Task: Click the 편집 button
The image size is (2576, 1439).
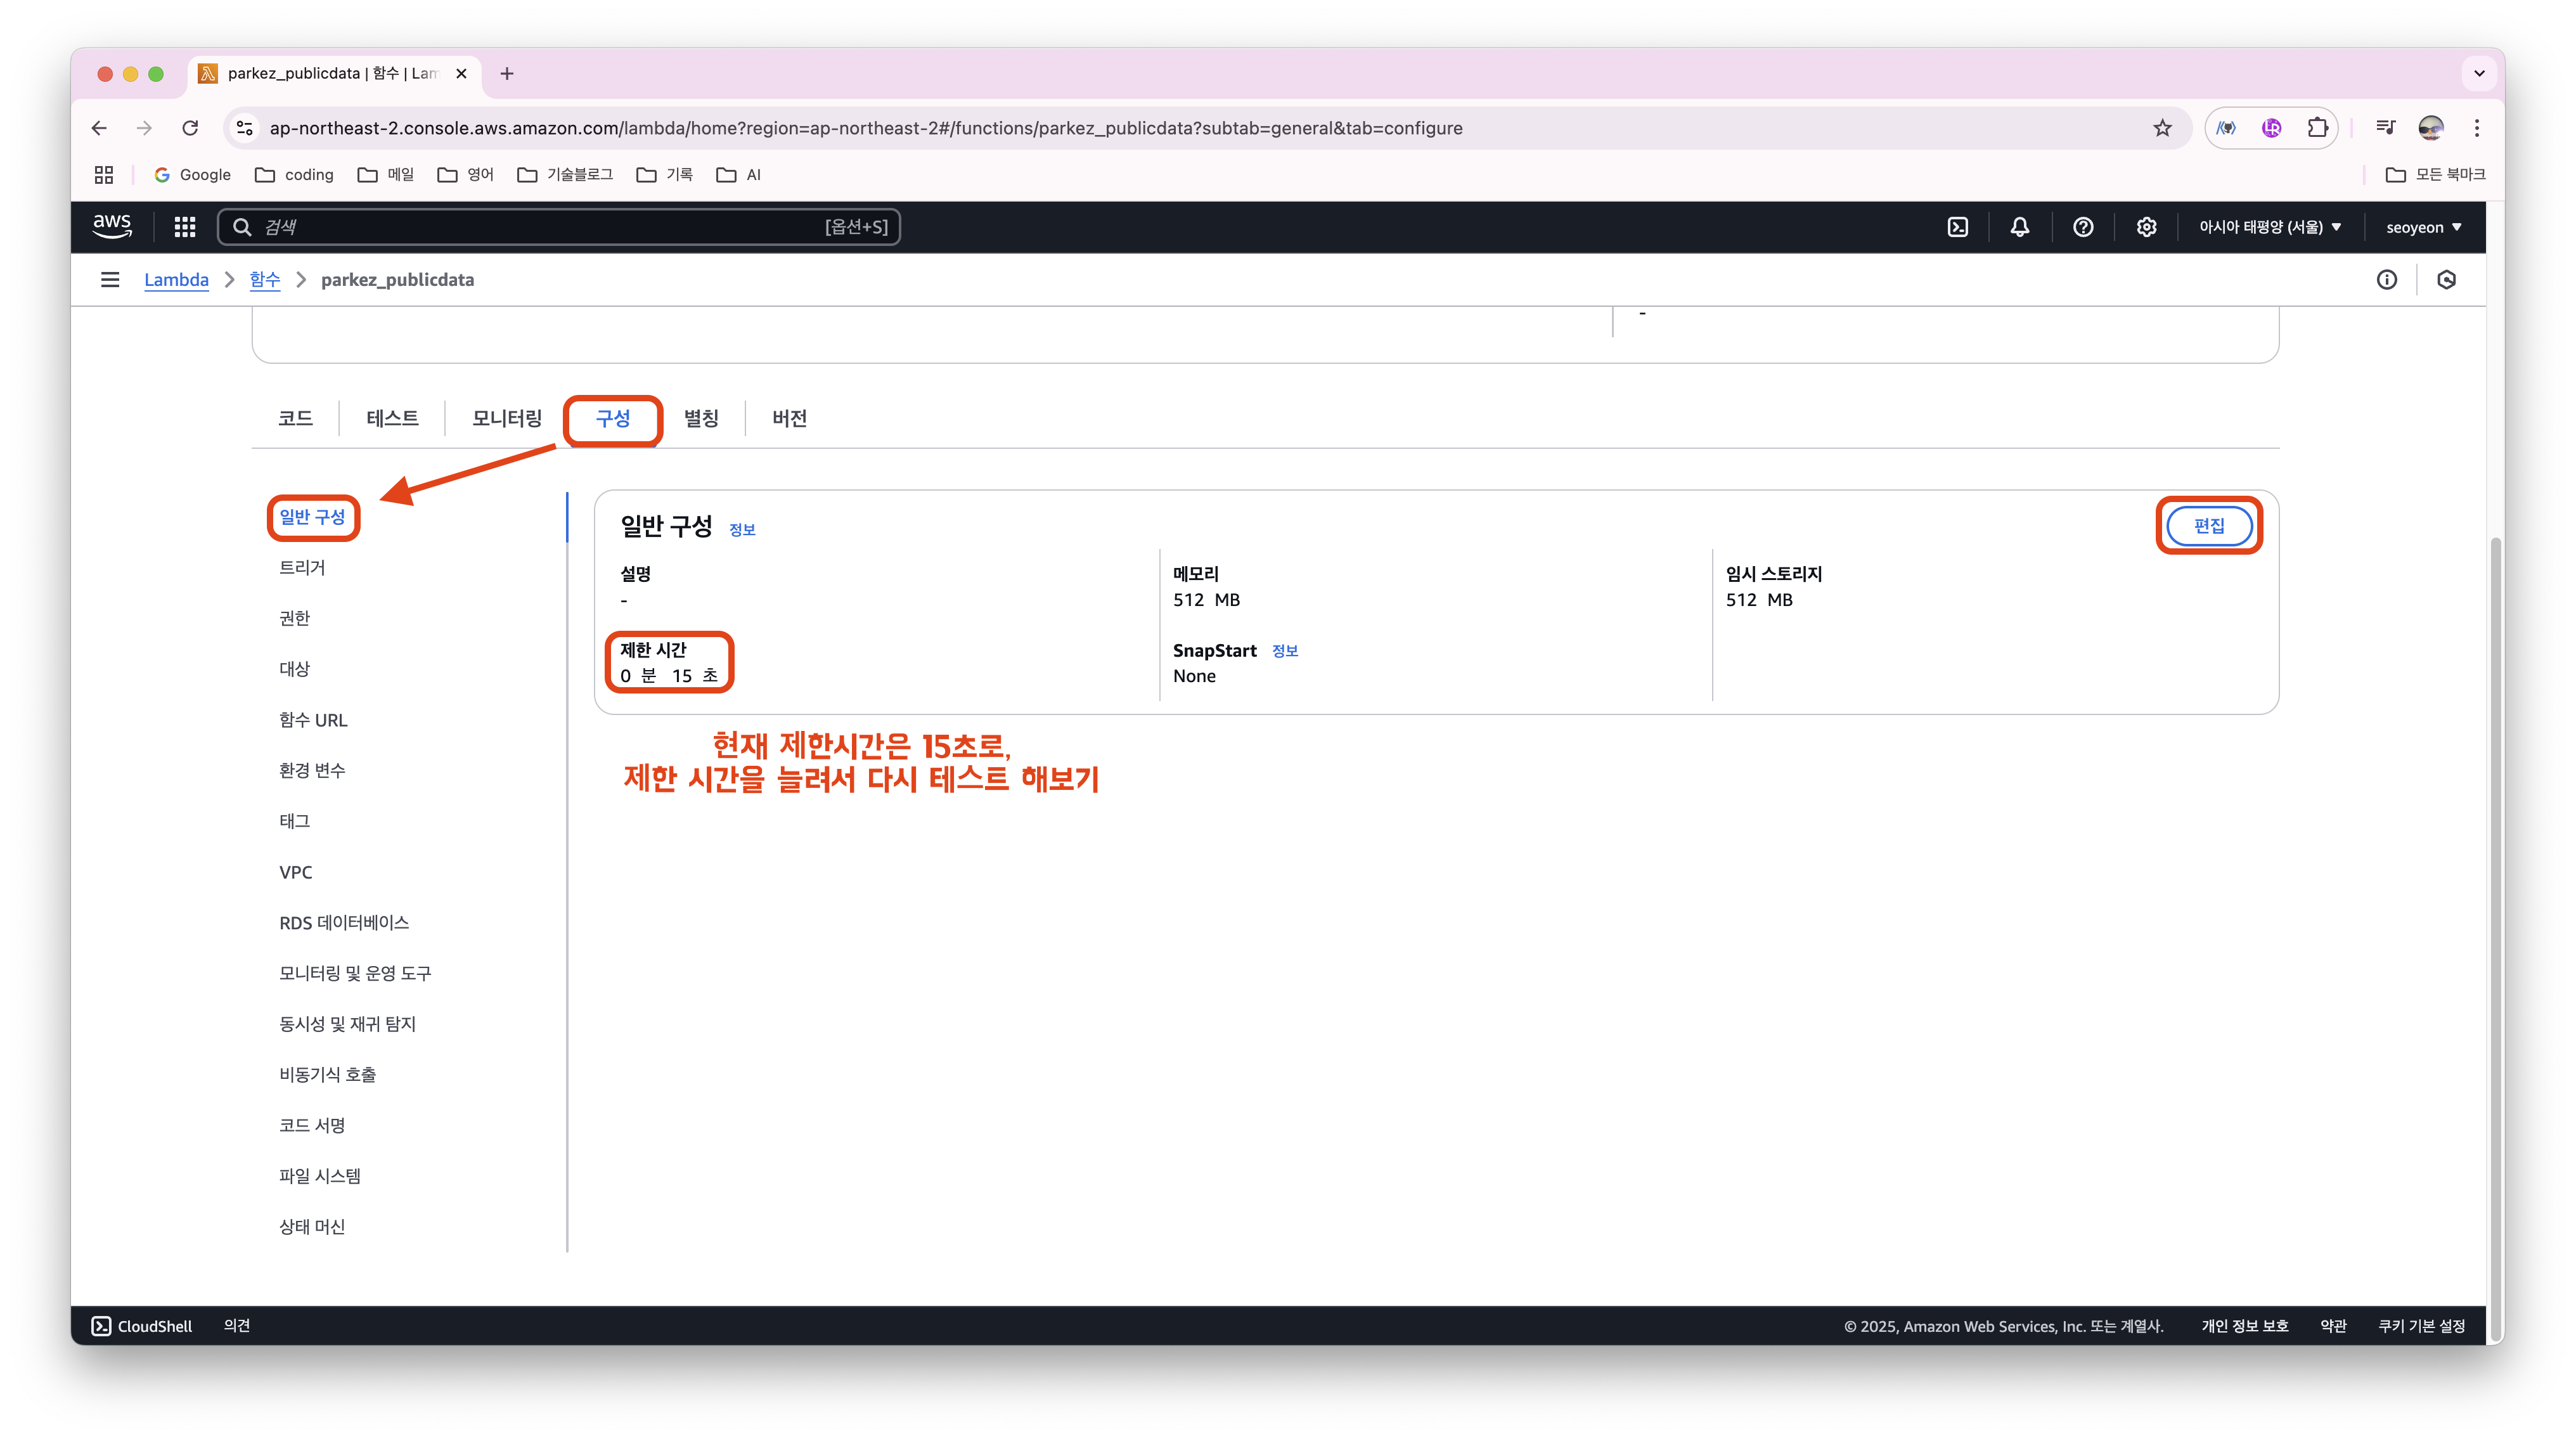Action: [2208, 526]
